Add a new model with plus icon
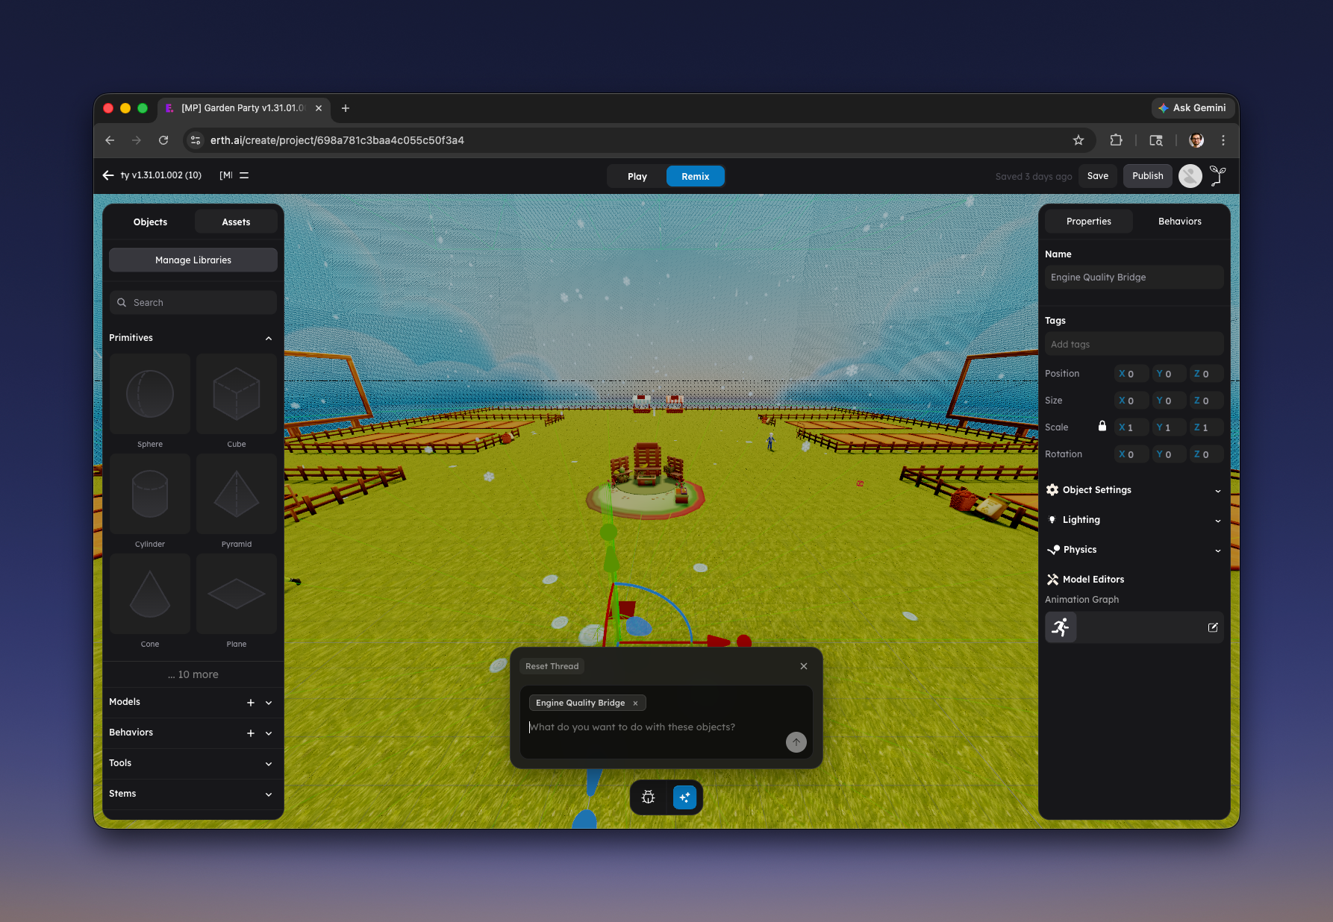This screenshot has height=922, width=1333. [x=251, y=703]
